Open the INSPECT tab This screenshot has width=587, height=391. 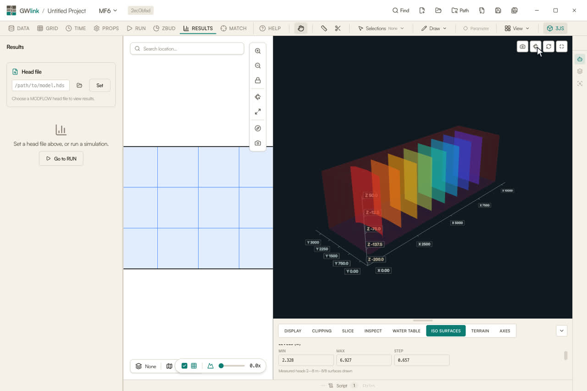coord(373,331)
